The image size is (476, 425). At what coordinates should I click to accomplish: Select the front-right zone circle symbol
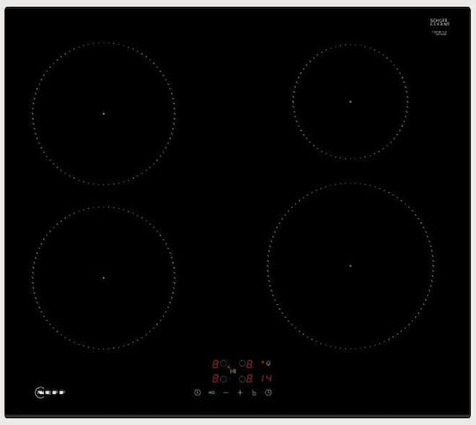242,378
